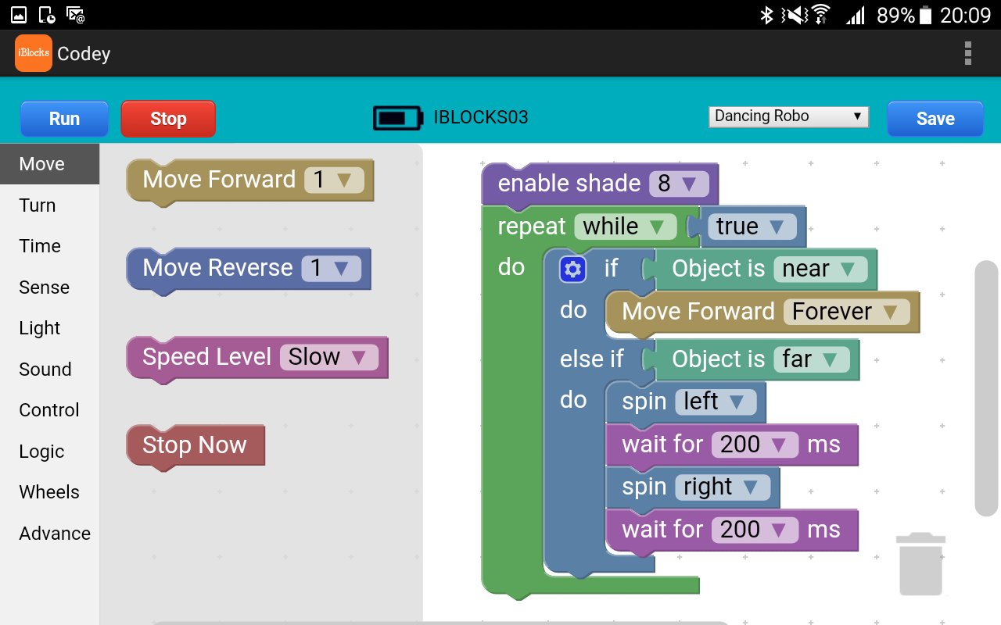The image size is (1001, 625).
Task: Select the Sound category
Action: [50, 370]
